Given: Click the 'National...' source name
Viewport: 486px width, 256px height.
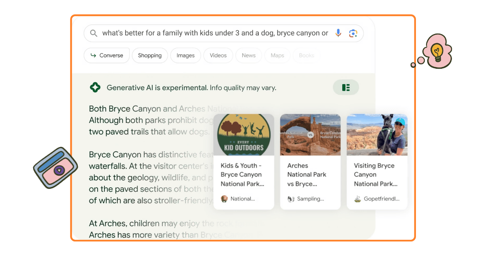Looking at the screenshot, I should click(243, 199).
